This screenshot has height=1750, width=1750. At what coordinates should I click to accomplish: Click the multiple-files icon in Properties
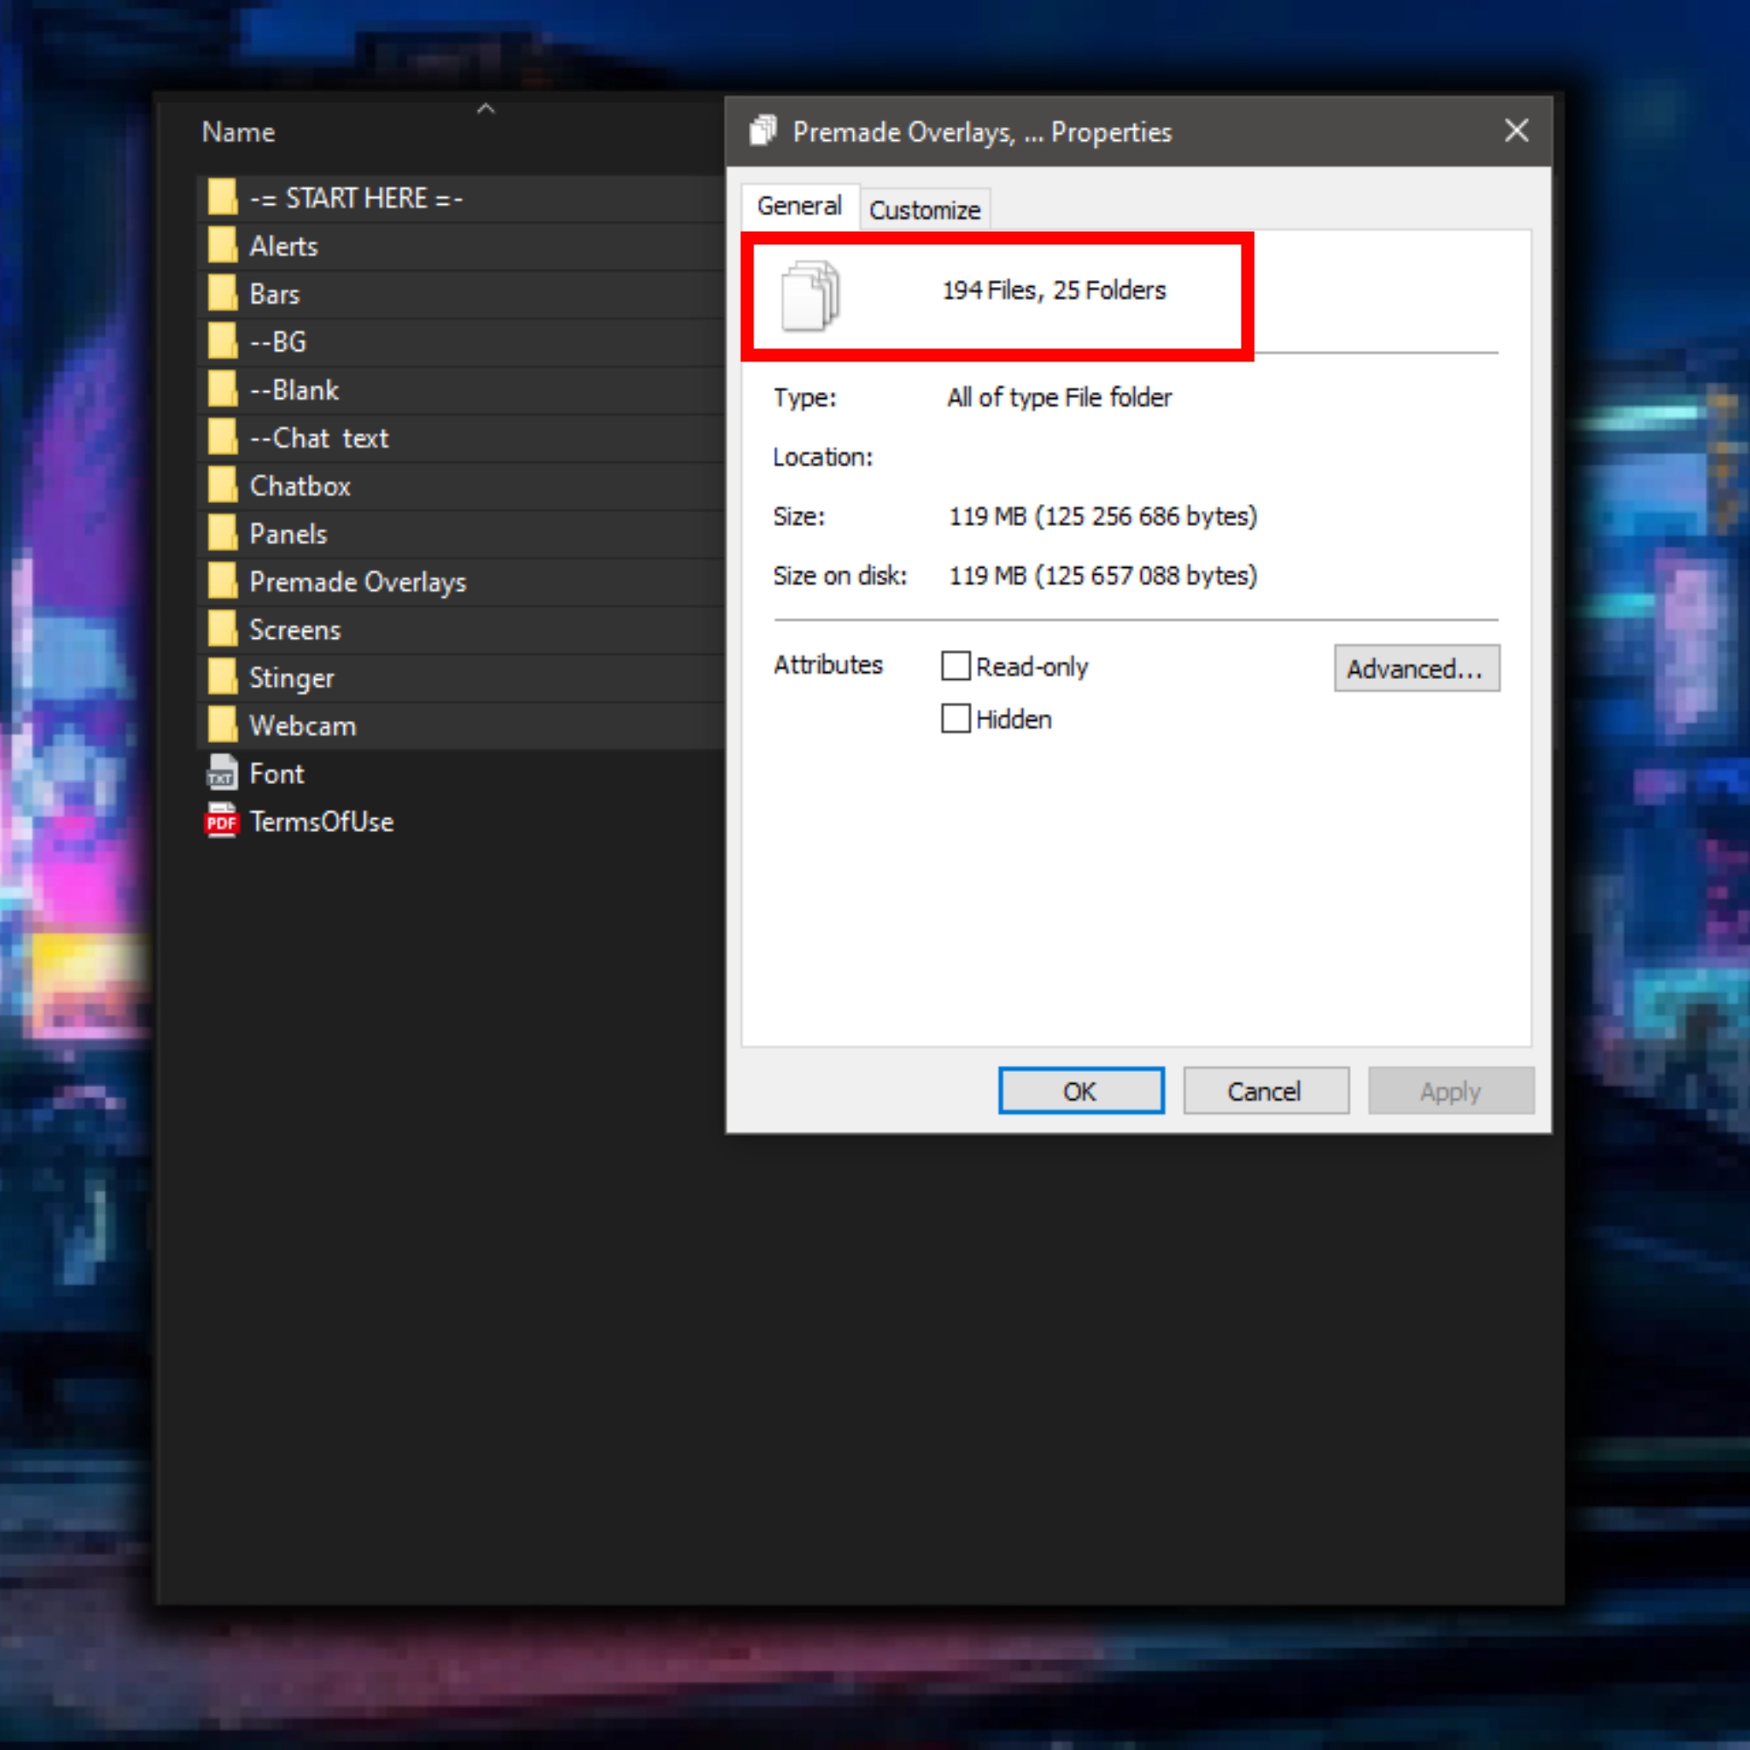pyautogui.click(x=809, y=294)
